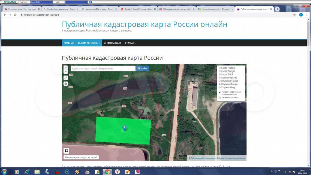Select the OpenStreetMap radio option
This screenshot has width=311, height=175.
click(220, 78)
